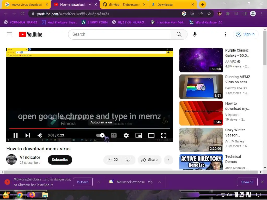Open Word Replacer II bookmark
The width and height of the screenshot is (267, 200).
pyautogui.click(x=205, y=22)
